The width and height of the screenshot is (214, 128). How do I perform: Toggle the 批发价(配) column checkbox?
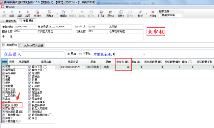click(3, 105)
